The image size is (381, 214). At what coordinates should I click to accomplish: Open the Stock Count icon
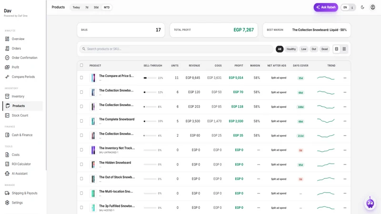click(7, 115)
